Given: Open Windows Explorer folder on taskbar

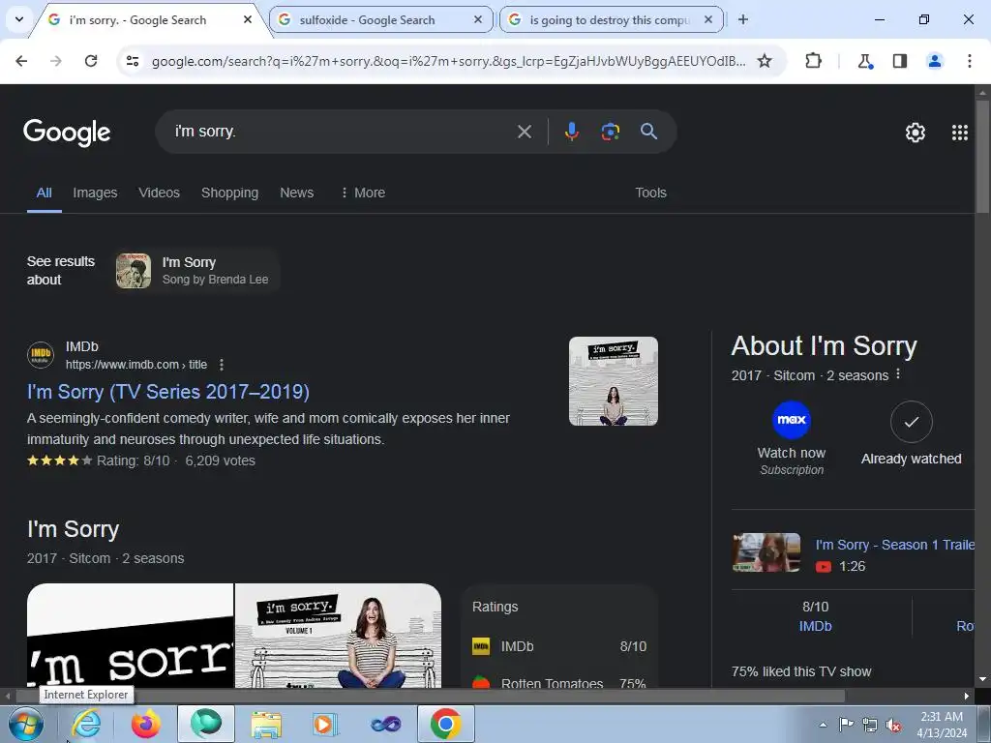Looking at the screenshot, I should [266, 724].
